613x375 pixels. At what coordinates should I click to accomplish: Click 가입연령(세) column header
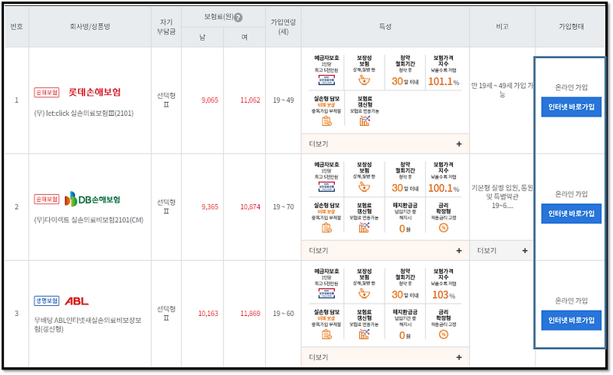(284, 27)
